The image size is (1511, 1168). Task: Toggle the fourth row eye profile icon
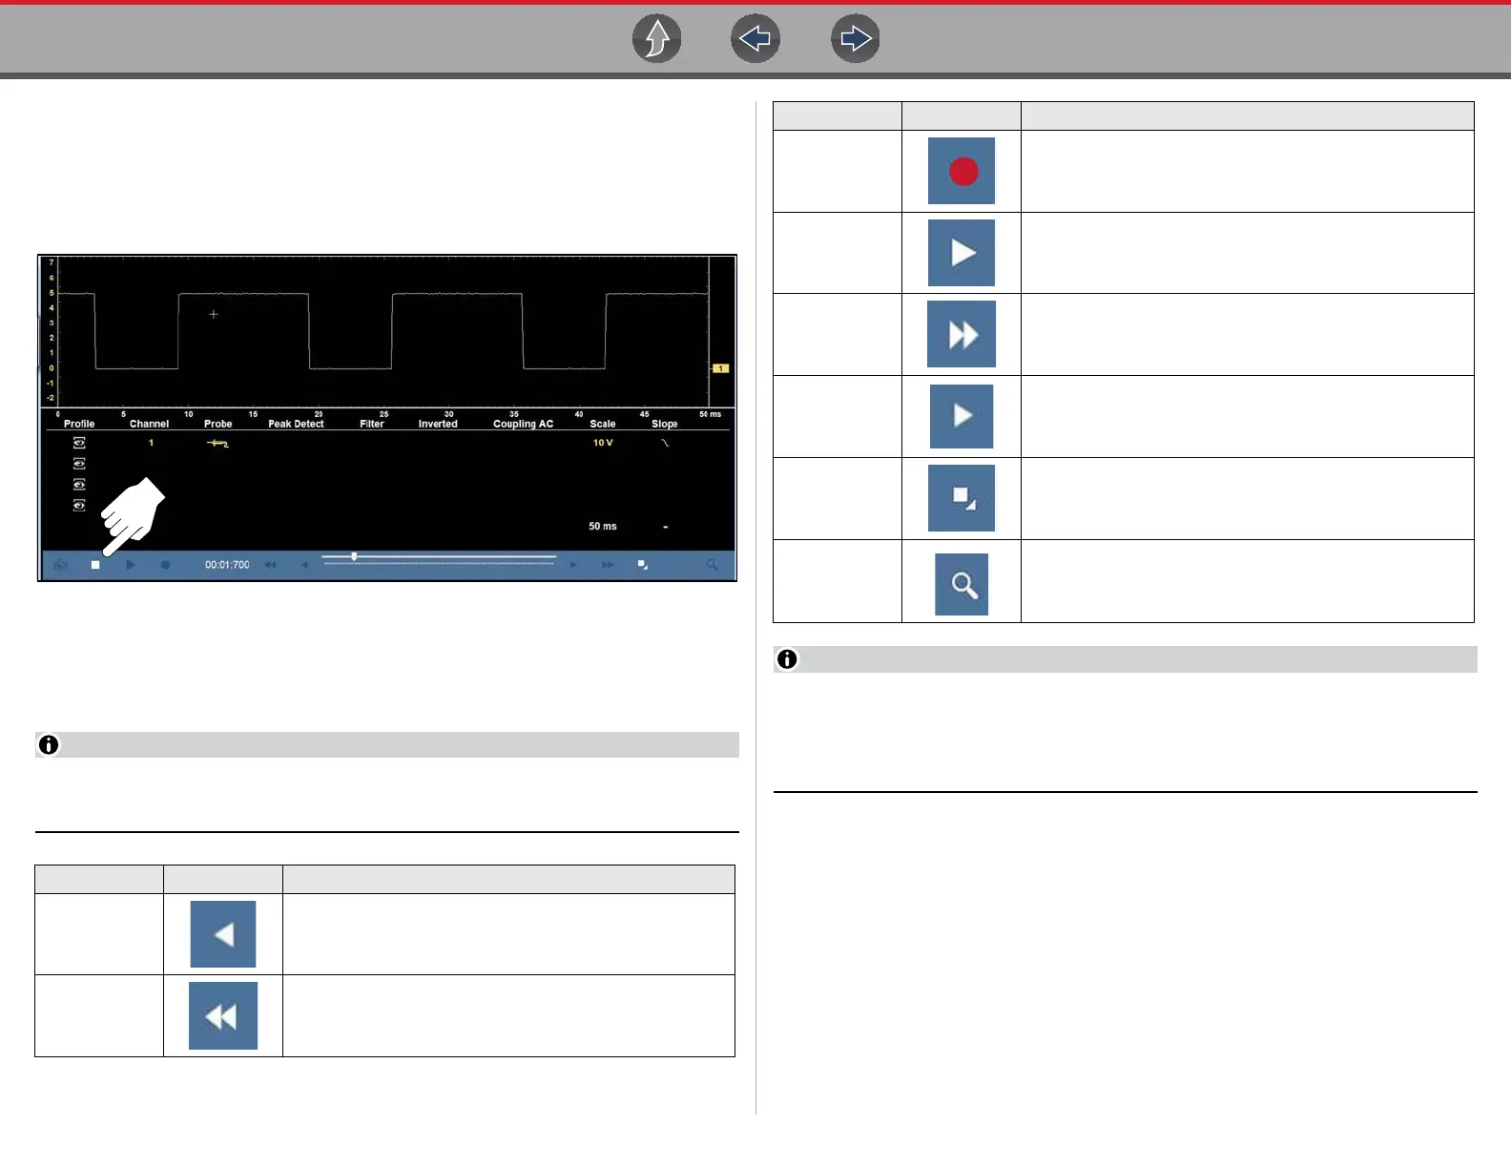(x=79, y=506)
